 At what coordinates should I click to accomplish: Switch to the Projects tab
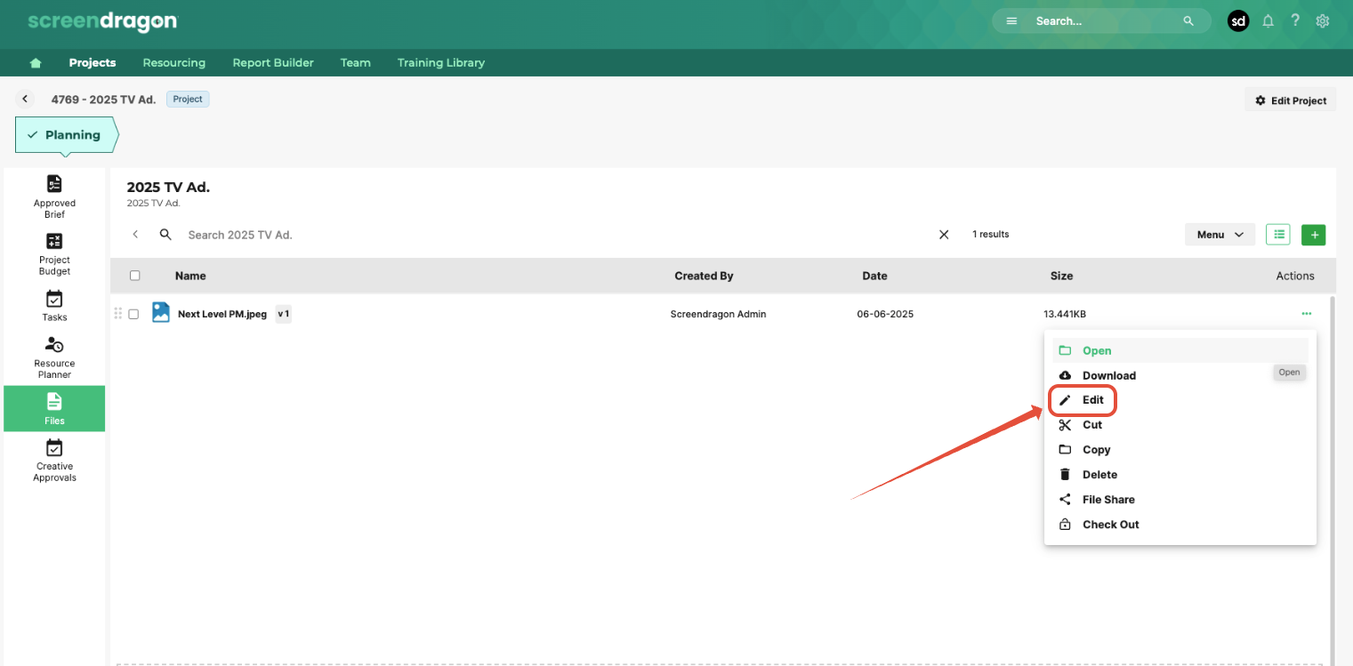[x=93, y=63]
